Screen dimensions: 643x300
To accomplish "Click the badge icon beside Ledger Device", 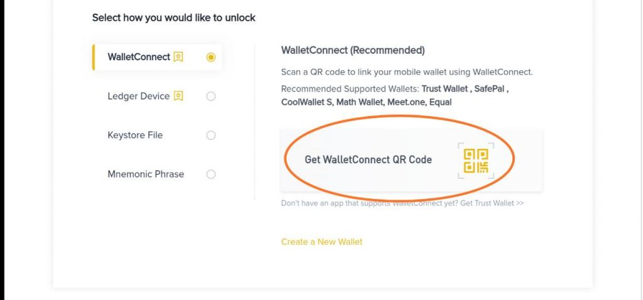I will click(178, 96).
